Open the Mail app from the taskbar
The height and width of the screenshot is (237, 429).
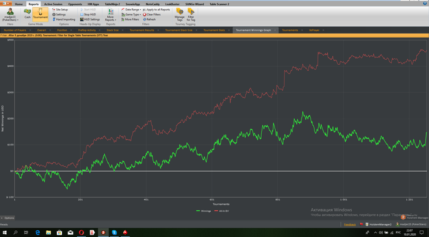click(x=70, y=232)
